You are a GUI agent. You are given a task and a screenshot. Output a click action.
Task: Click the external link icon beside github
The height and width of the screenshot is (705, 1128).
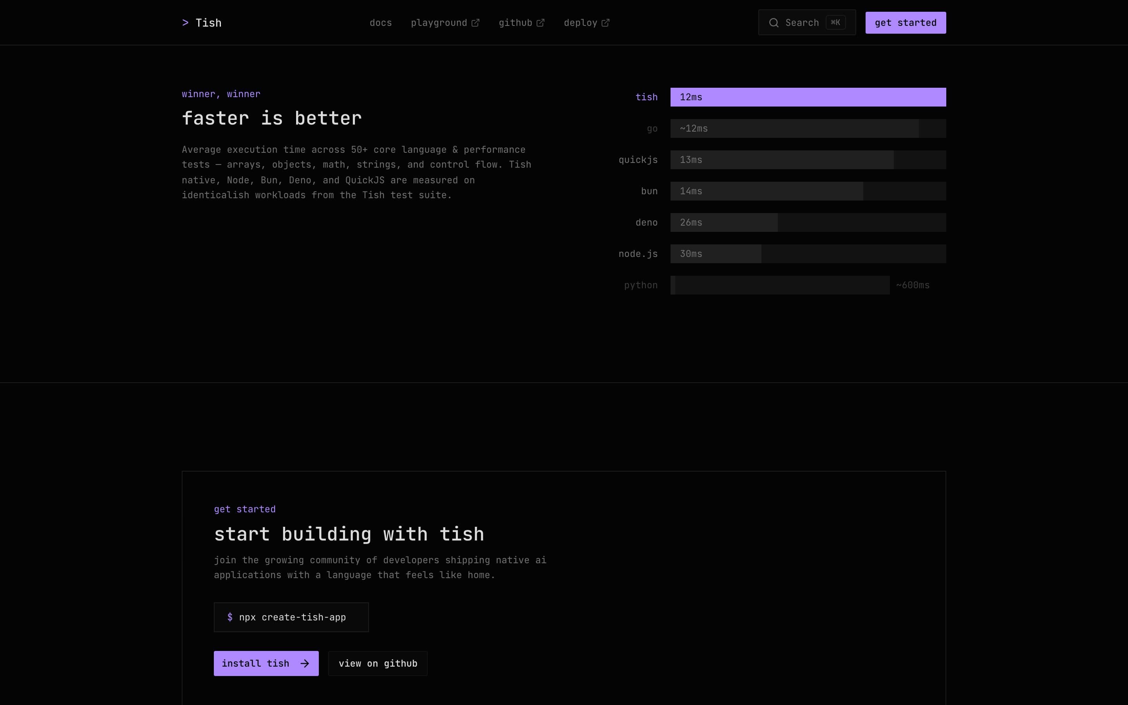pyautogui.click(x=540, y=23)
